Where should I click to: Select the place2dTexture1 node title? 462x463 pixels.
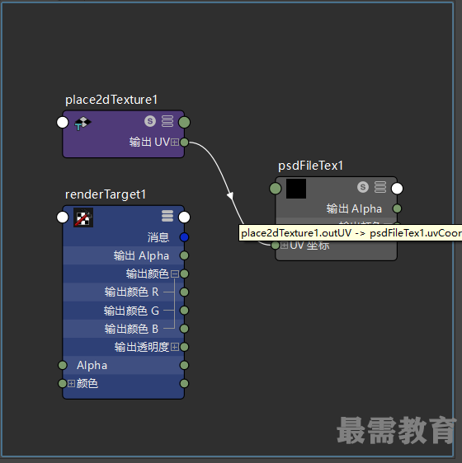click(x=111, y=100)
